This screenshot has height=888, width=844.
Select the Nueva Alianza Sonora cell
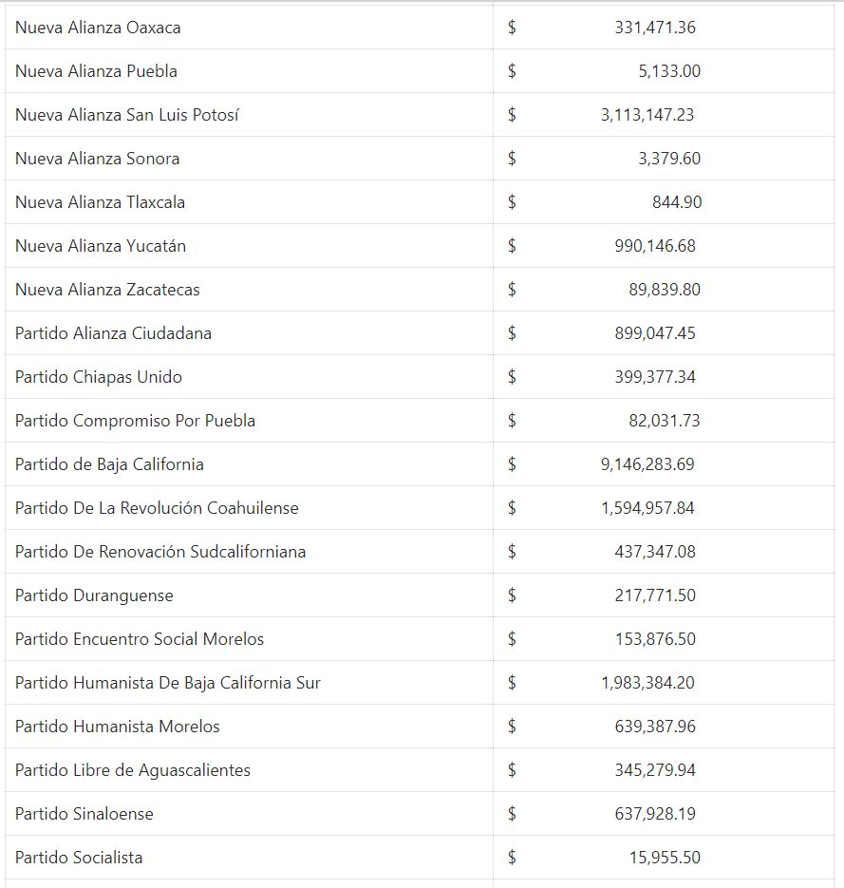97,159
